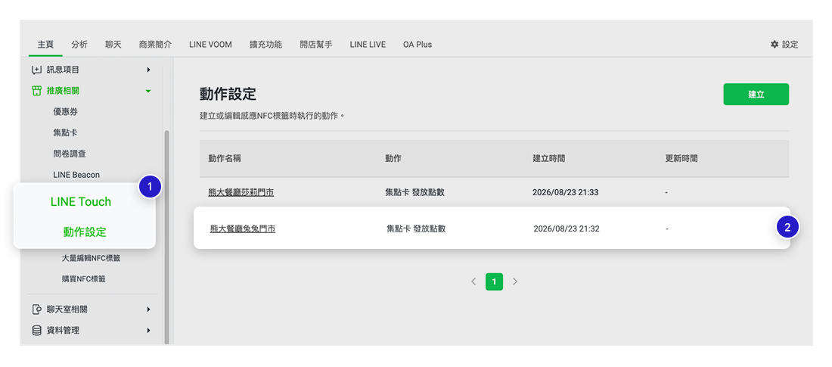Select the 擴充功能 tab
The width and height of the screenshot is (832, 367).
click(x=265, y=45)
